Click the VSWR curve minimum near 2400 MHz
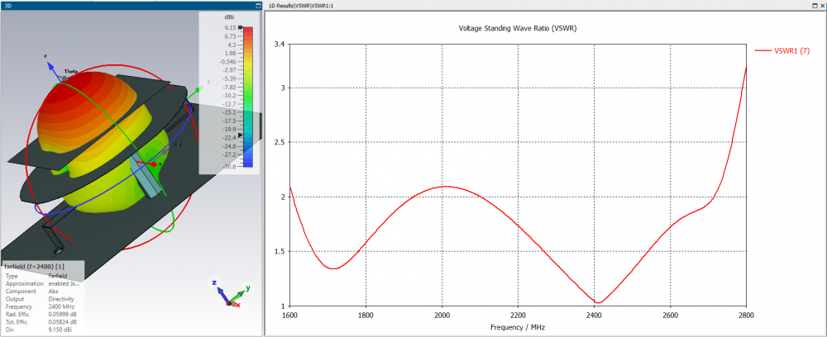This screenshot has width=827, height=337. coord(598,303)
